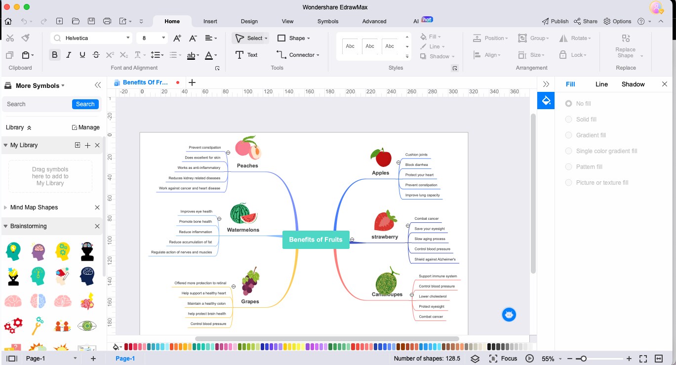Click in the symbol Search input field

(x=38, y=104)
